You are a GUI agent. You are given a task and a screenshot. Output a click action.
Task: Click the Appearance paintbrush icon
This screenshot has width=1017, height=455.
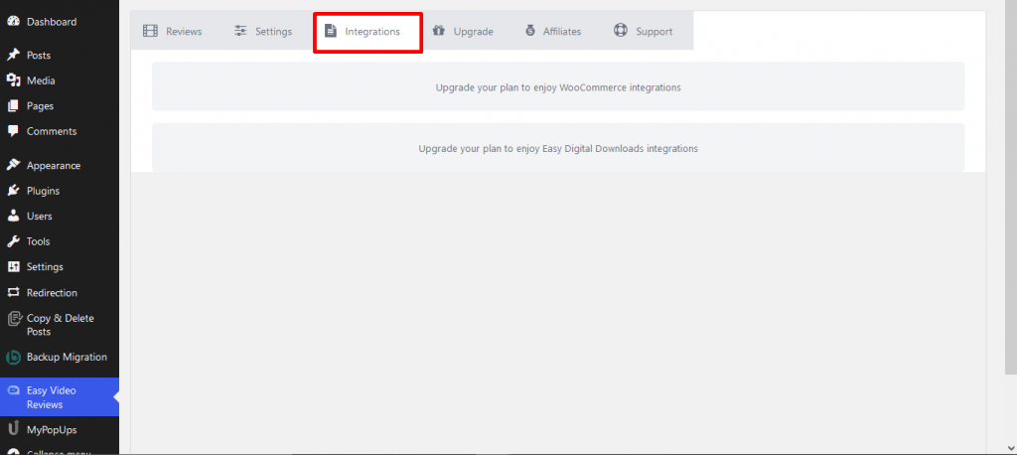click(x=13, y=166)
